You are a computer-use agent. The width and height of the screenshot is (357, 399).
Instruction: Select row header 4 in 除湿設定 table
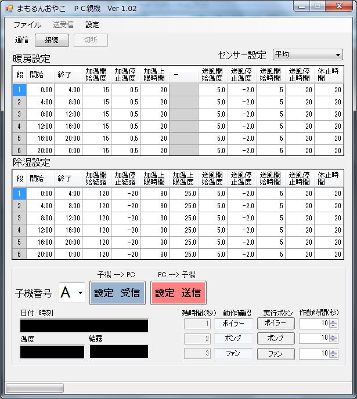19,230
